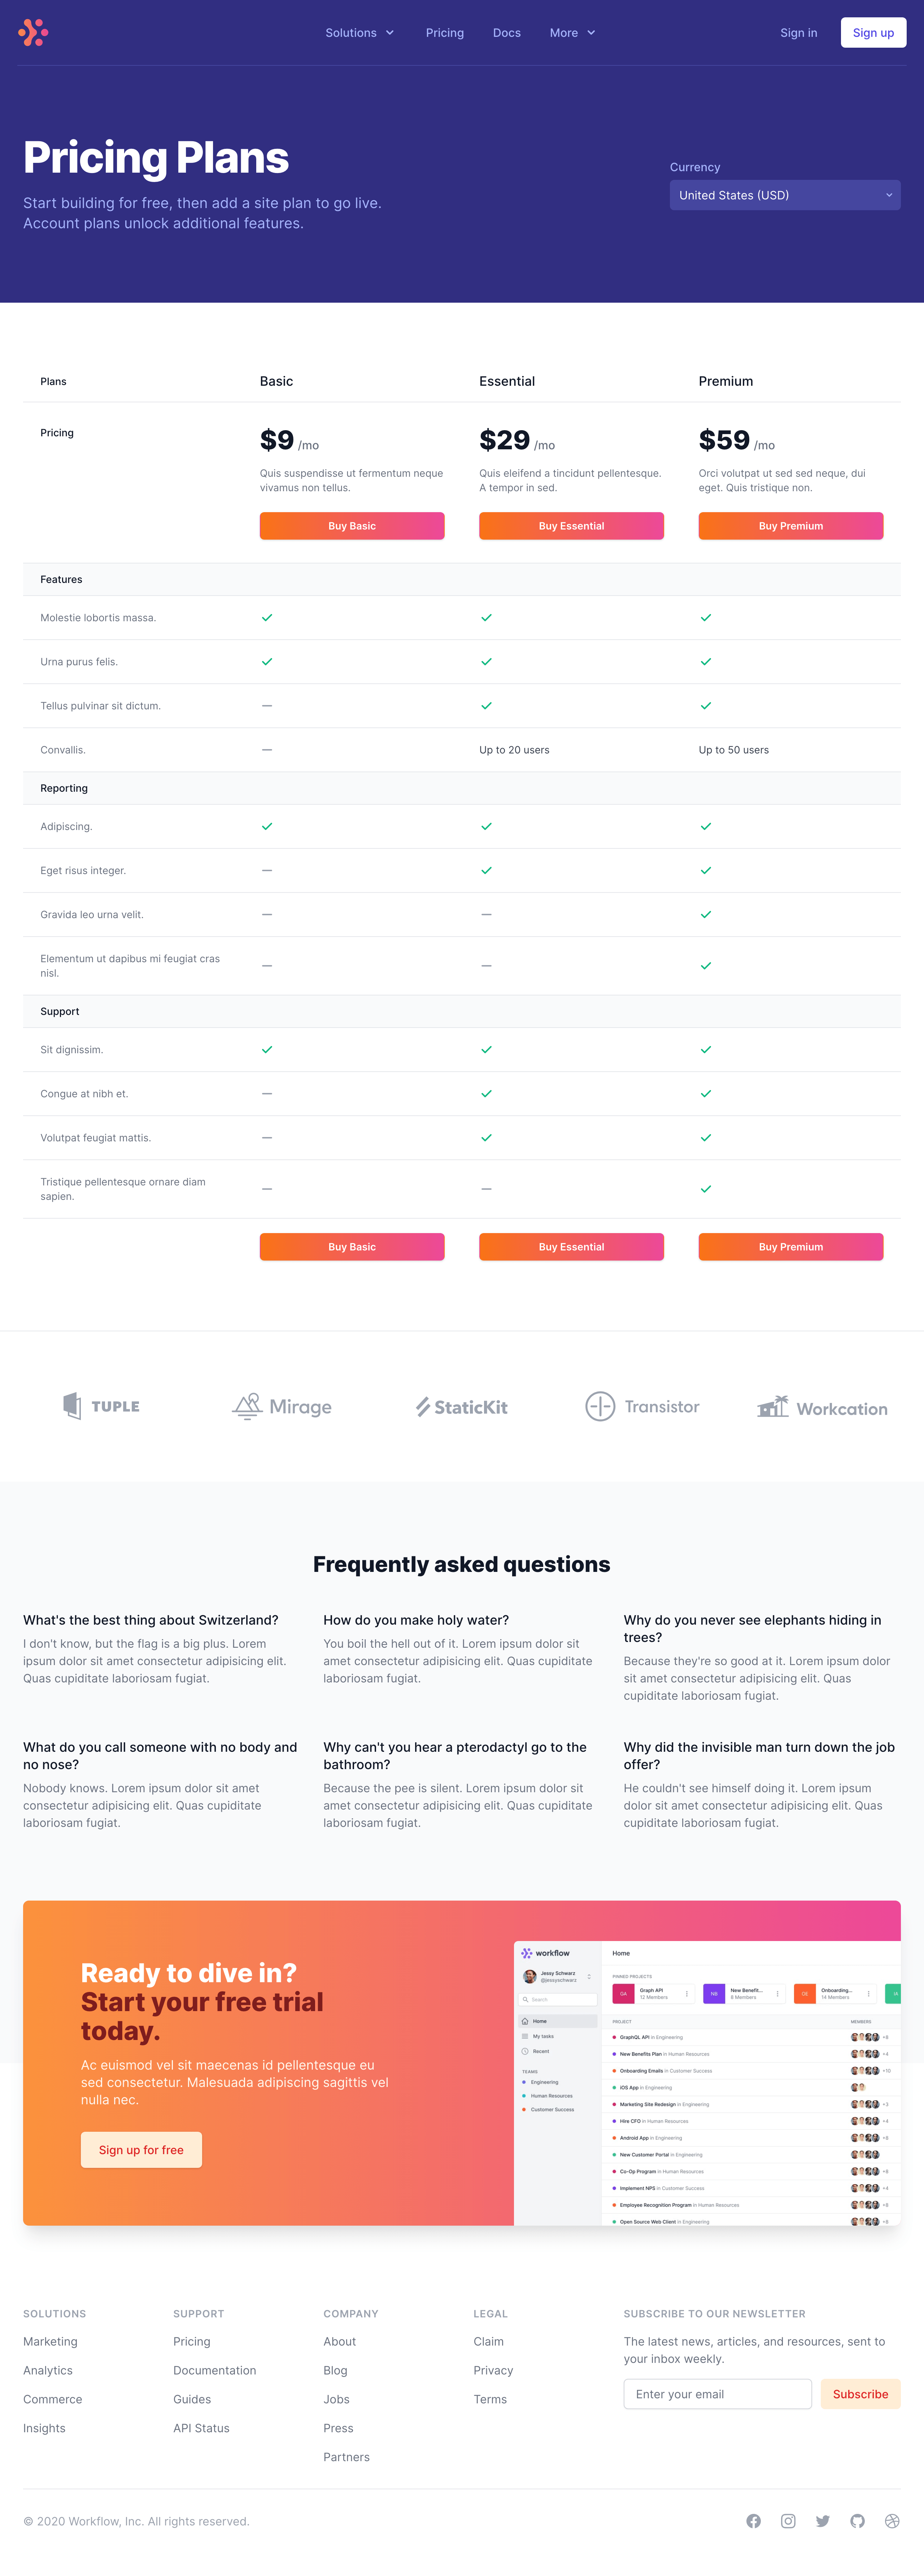
Task: Click the Tuple company logo
Action: pos(102,1406)
